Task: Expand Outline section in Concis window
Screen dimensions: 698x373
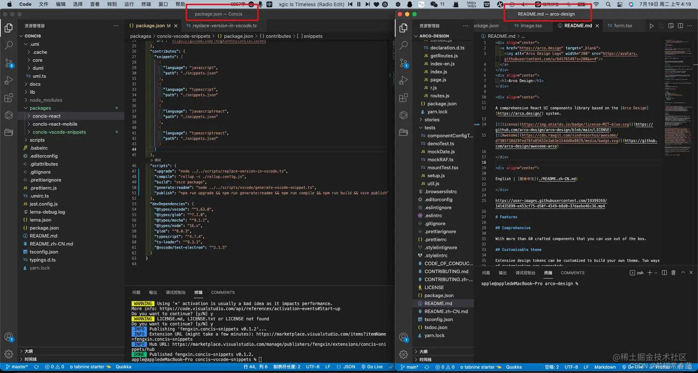Action: (x=71, y=351)
